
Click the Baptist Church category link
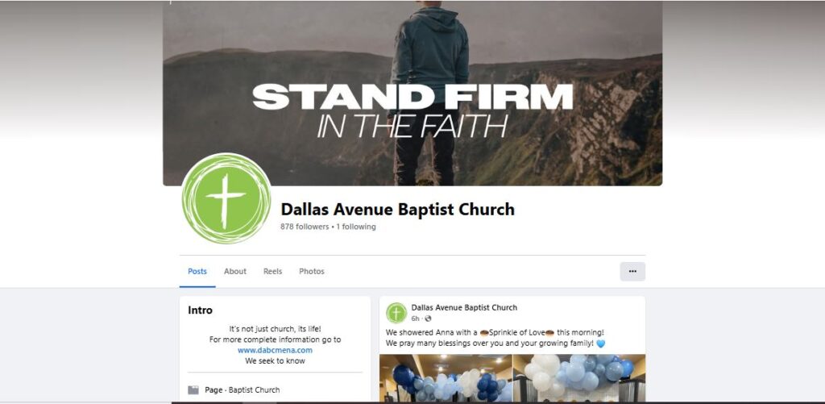[254, 390]
